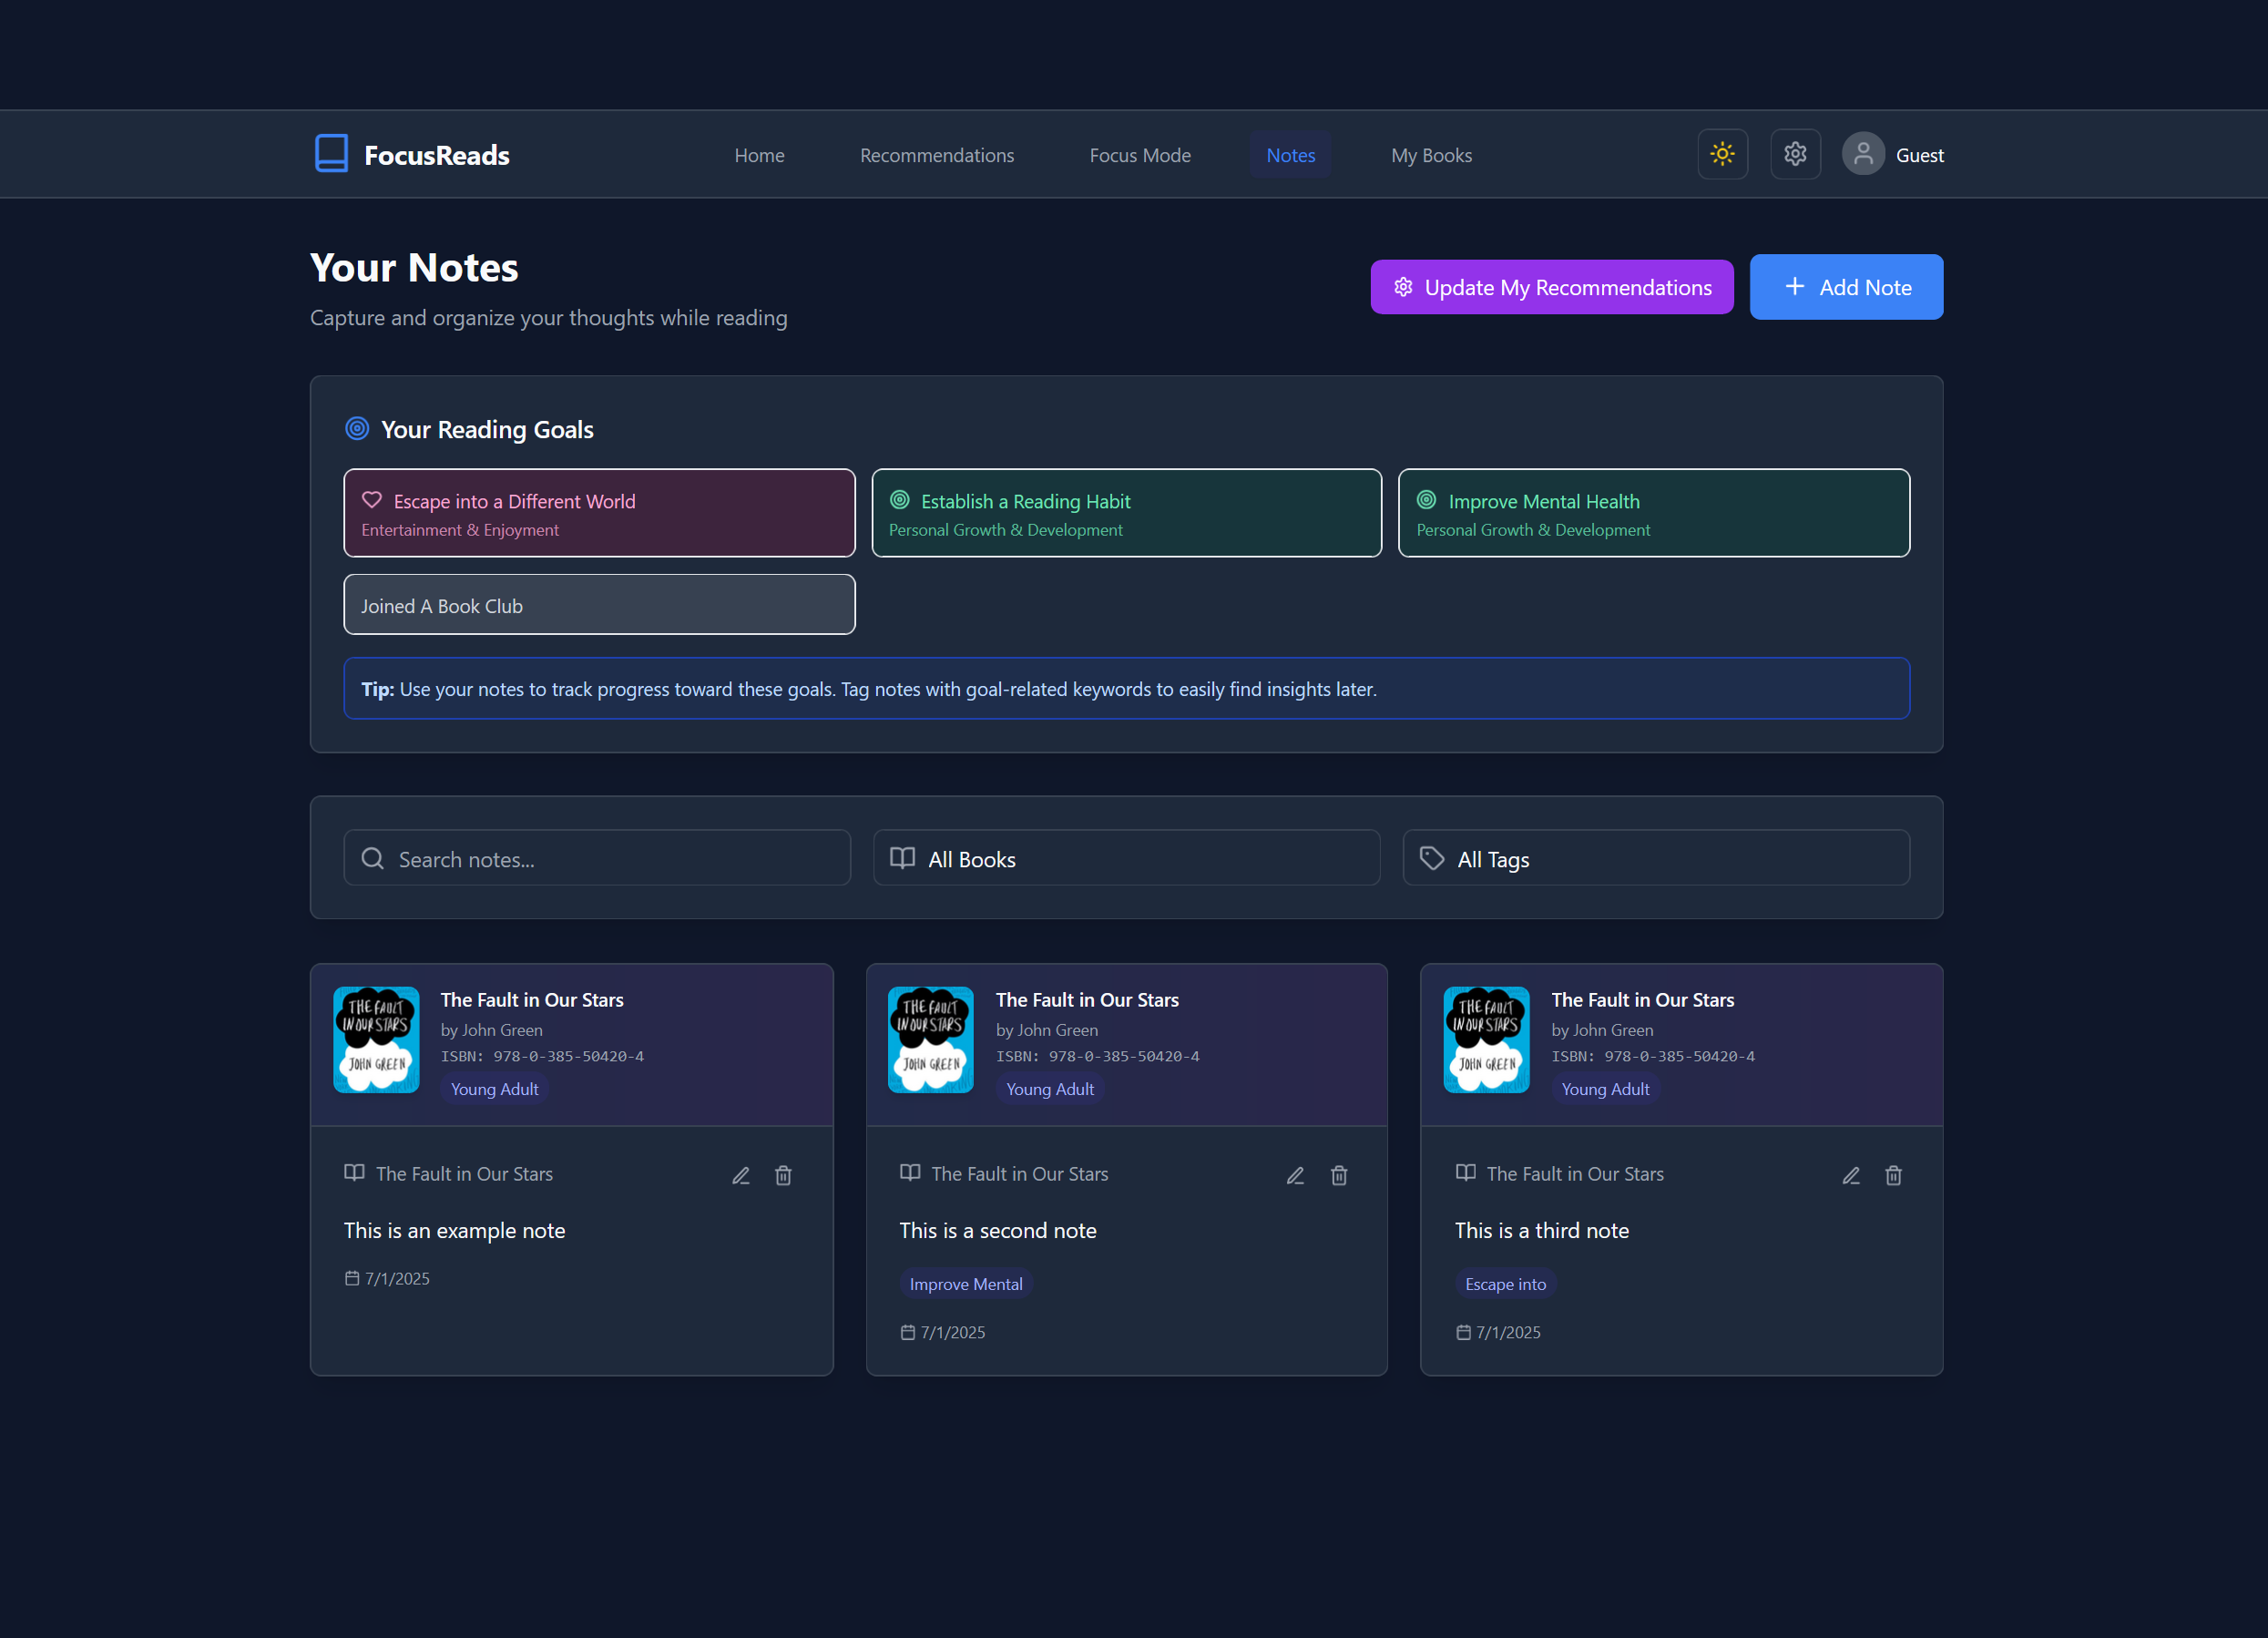The image size is (2268, 1638).
Task: Click the FocusReads book logo icon
Action: point(331,154)
